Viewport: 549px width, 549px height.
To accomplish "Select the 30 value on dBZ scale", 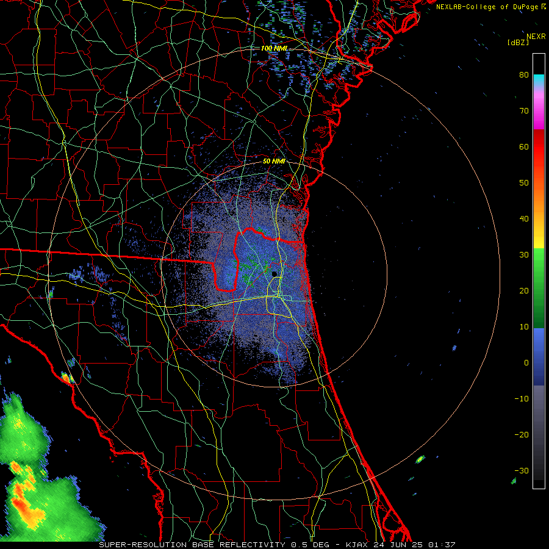I will click(x=524, y=254).
